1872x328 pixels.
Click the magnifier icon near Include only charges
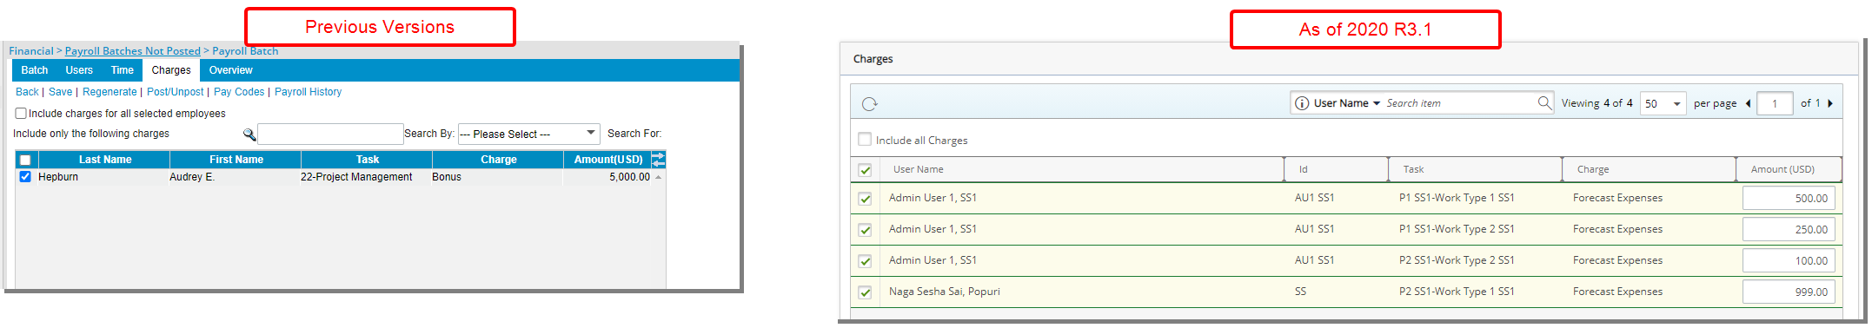(249, 134)
